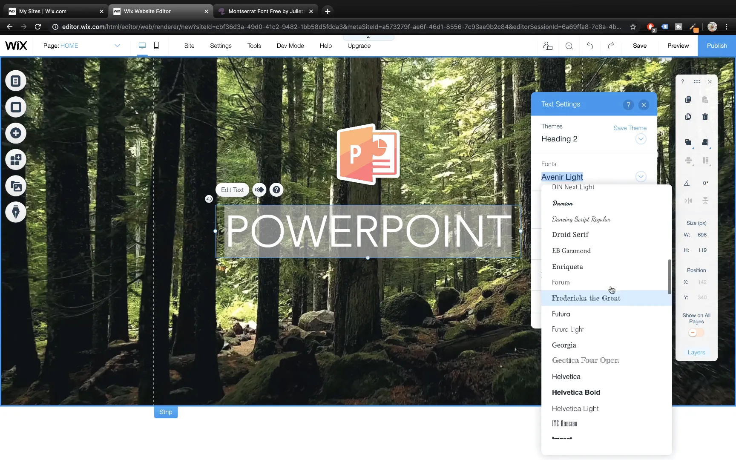The width and height of the screenshot is (736, 460).
Task: Close the floating toolbar panel
Action: coord(710,81)
